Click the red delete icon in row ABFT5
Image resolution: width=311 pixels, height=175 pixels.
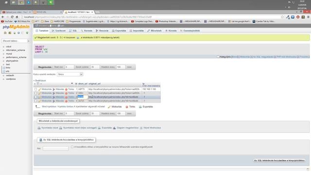click(66, 89)
